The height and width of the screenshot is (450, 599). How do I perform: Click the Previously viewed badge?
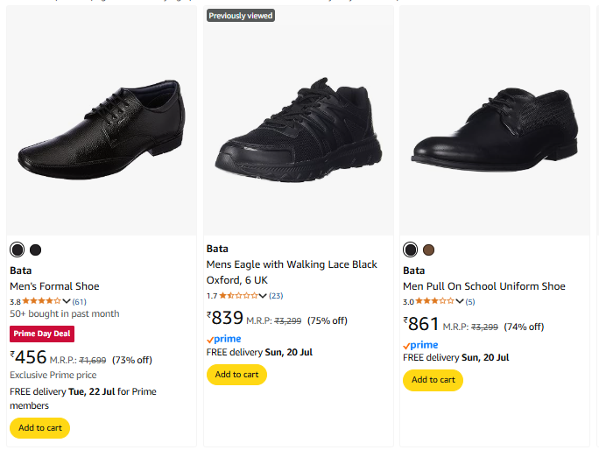[241, 16]
